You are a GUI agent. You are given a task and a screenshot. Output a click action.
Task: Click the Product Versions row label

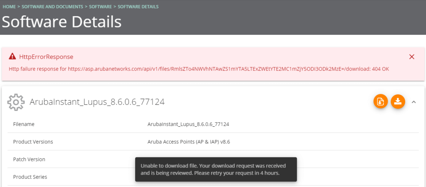[x=33, y=142]
